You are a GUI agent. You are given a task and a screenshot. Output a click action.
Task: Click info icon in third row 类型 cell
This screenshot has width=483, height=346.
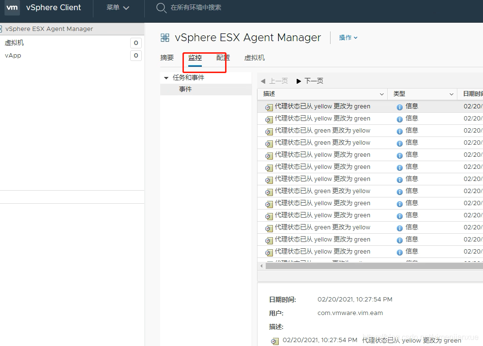tap(400, 132)
